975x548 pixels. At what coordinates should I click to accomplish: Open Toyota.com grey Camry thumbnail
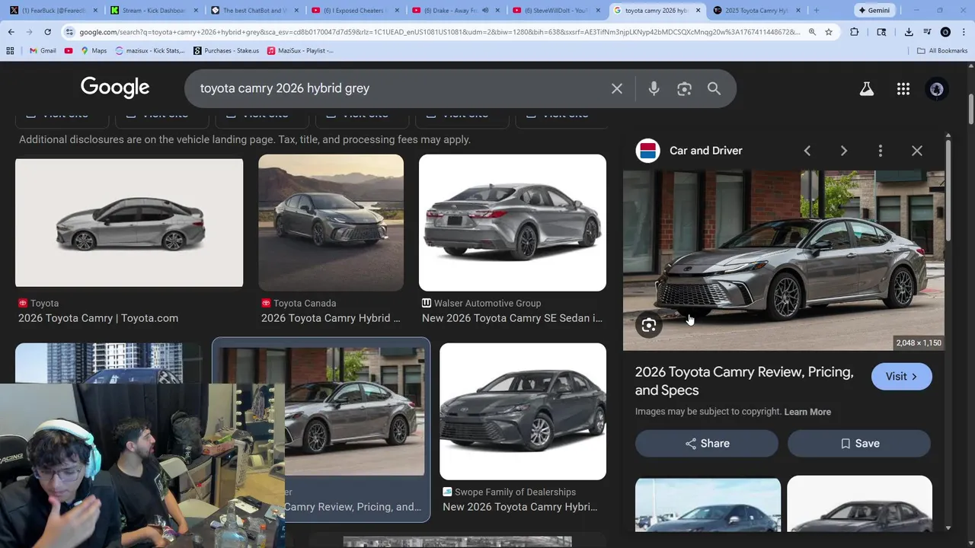coord(129,222)
